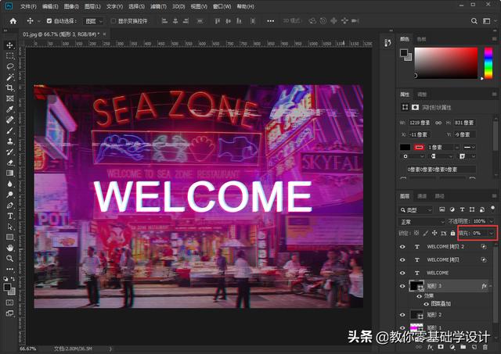Select the Eyedropper tool

pos(9,109)
